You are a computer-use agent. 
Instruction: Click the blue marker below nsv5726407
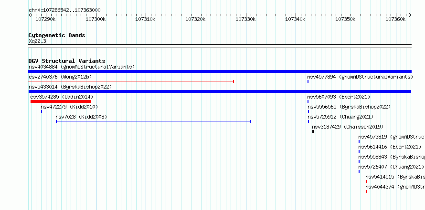click(359, 171)
